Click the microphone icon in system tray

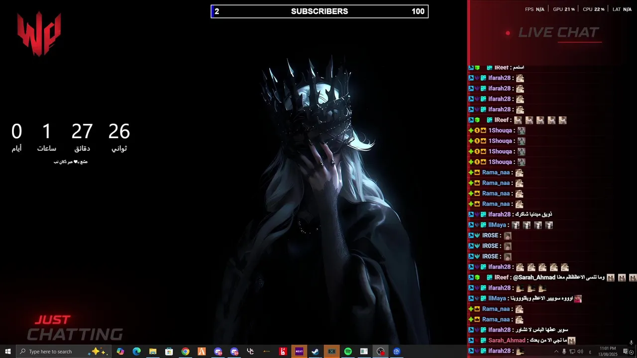tap(564, 352)
